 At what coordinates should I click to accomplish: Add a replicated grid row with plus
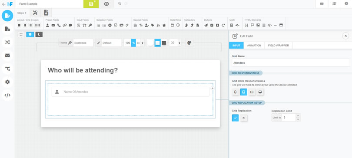[x=213, y=88]
